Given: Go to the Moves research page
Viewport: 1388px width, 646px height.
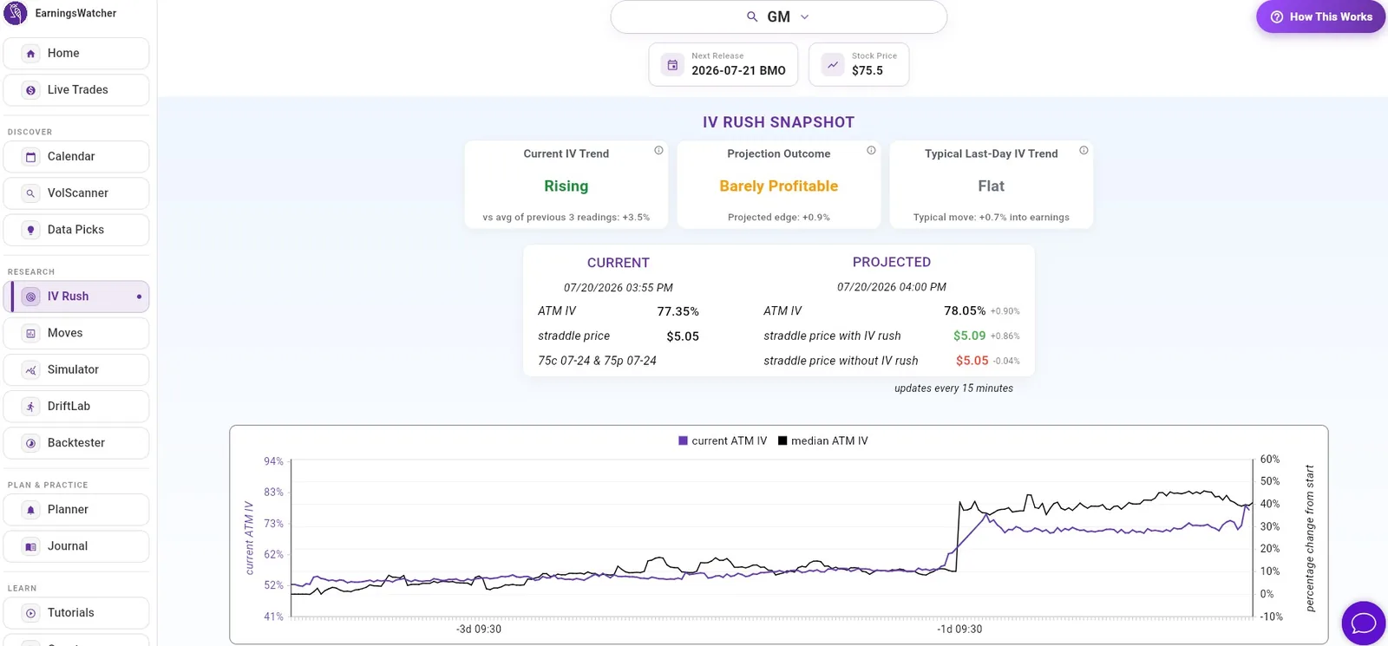Looking at the screenshot, I should coord(76,333).
